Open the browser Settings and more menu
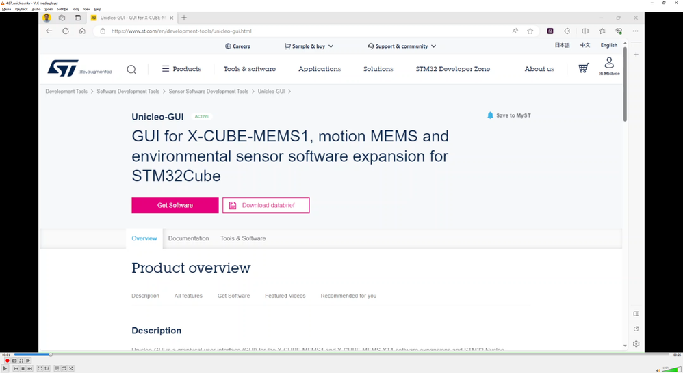This screenshot has width=683, height=373. point(636,31)
